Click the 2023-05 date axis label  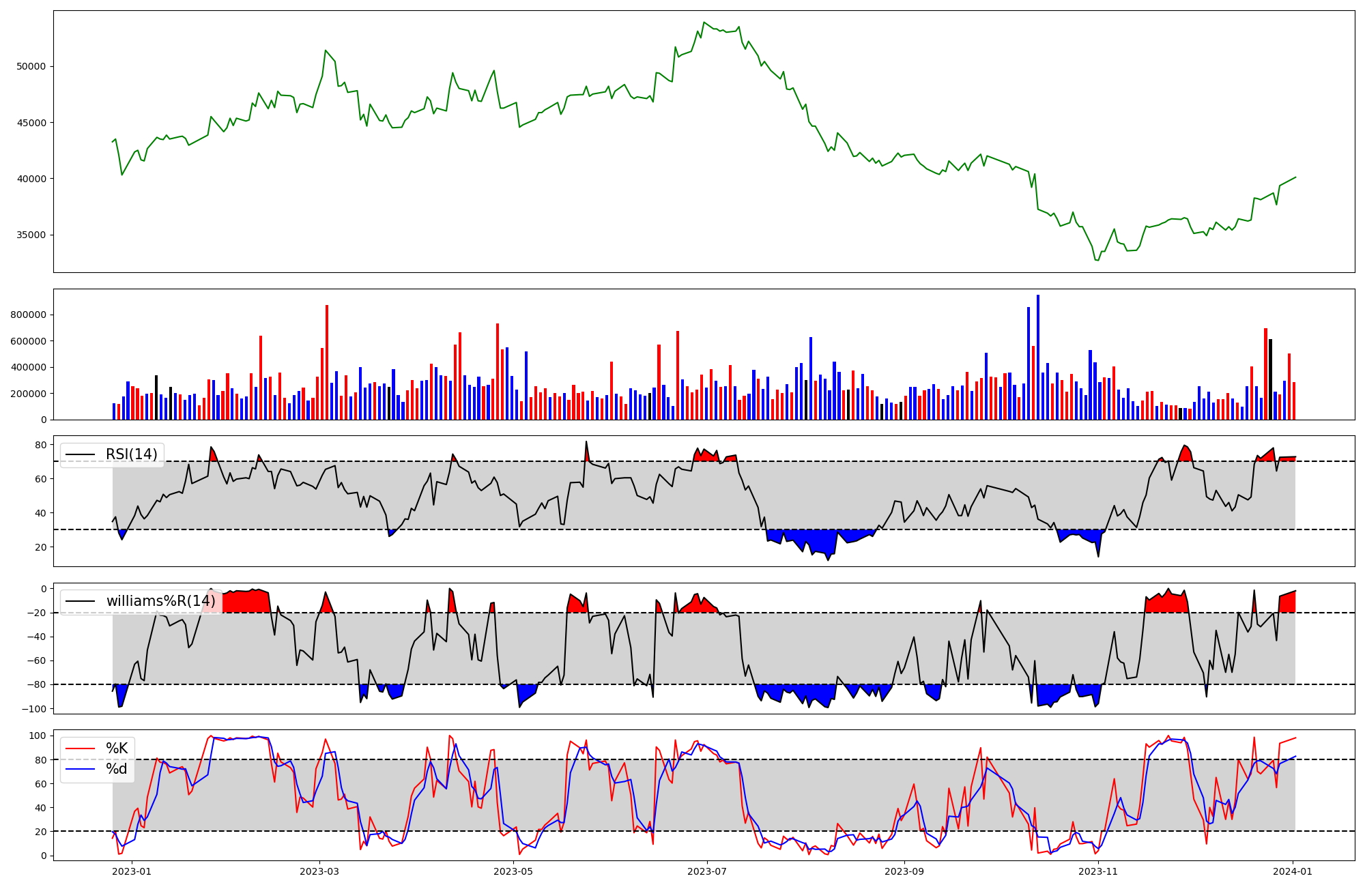pyautogui.click(x=513, y=871)
